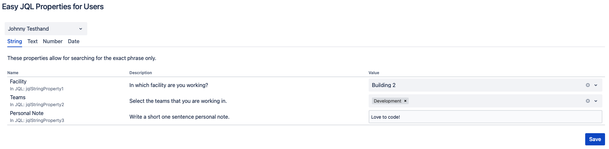Switch to the Text tab
This screenshot has height=149, width=609.
tap(32, 41)
